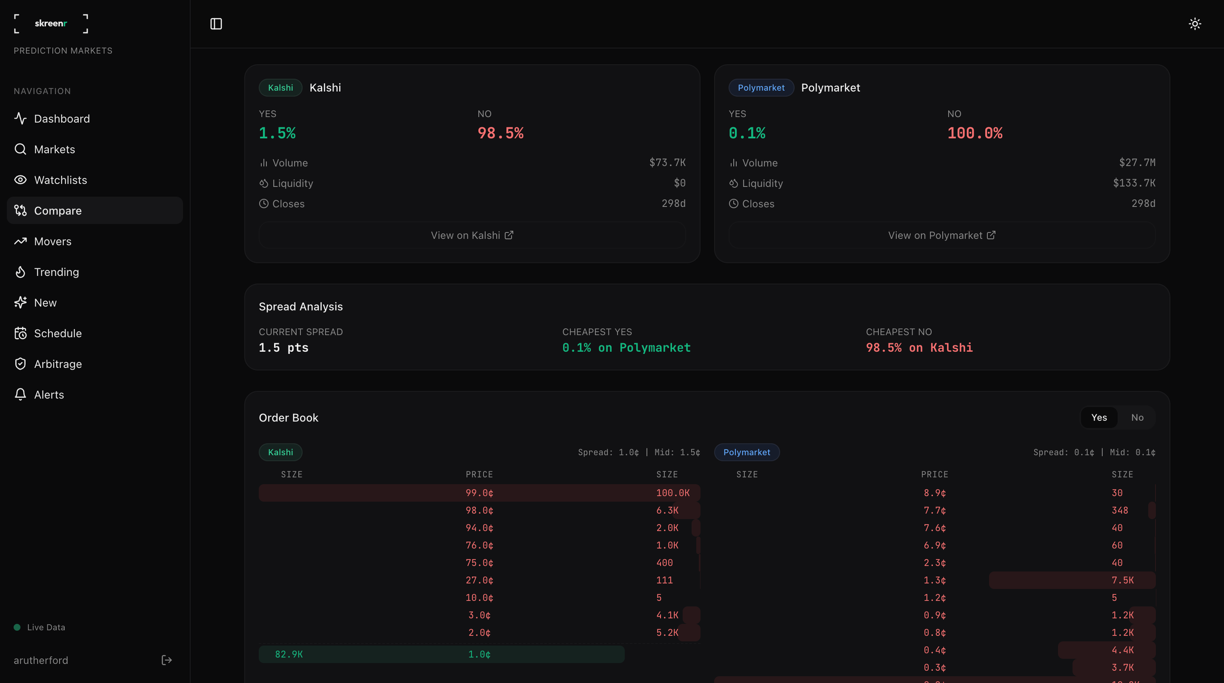Click the Watchlists eye icon

20,180
